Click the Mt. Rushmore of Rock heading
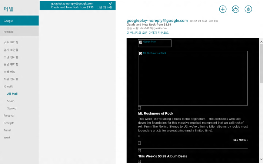263x164 pixels. tap(156, 114)
